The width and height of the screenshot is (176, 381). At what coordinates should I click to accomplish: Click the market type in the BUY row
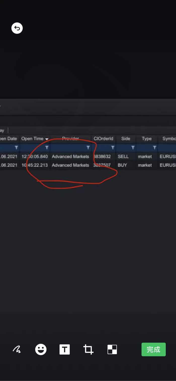[x=145, y=165]
